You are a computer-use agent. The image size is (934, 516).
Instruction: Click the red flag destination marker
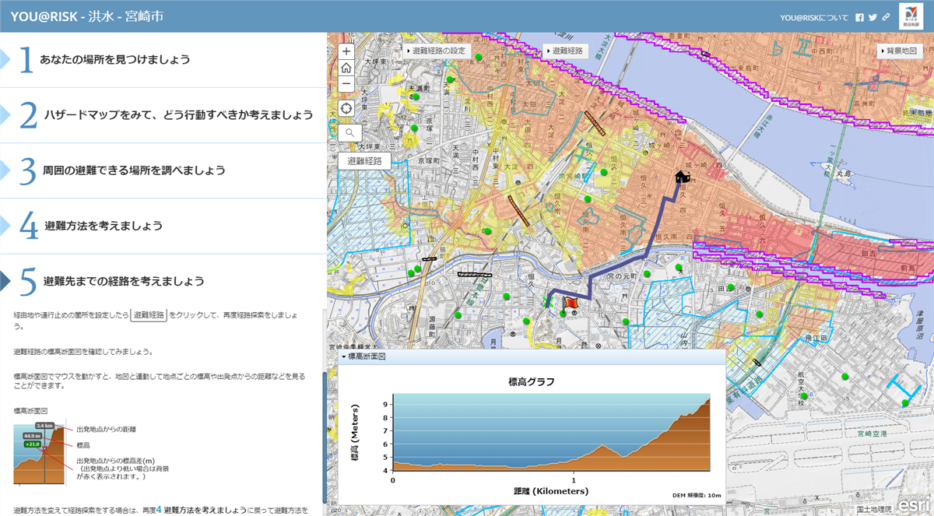click(x=567, y=302)
